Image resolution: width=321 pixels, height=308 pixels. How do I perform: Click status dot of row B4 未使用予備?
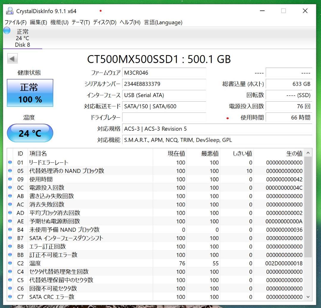coord(10,229)
